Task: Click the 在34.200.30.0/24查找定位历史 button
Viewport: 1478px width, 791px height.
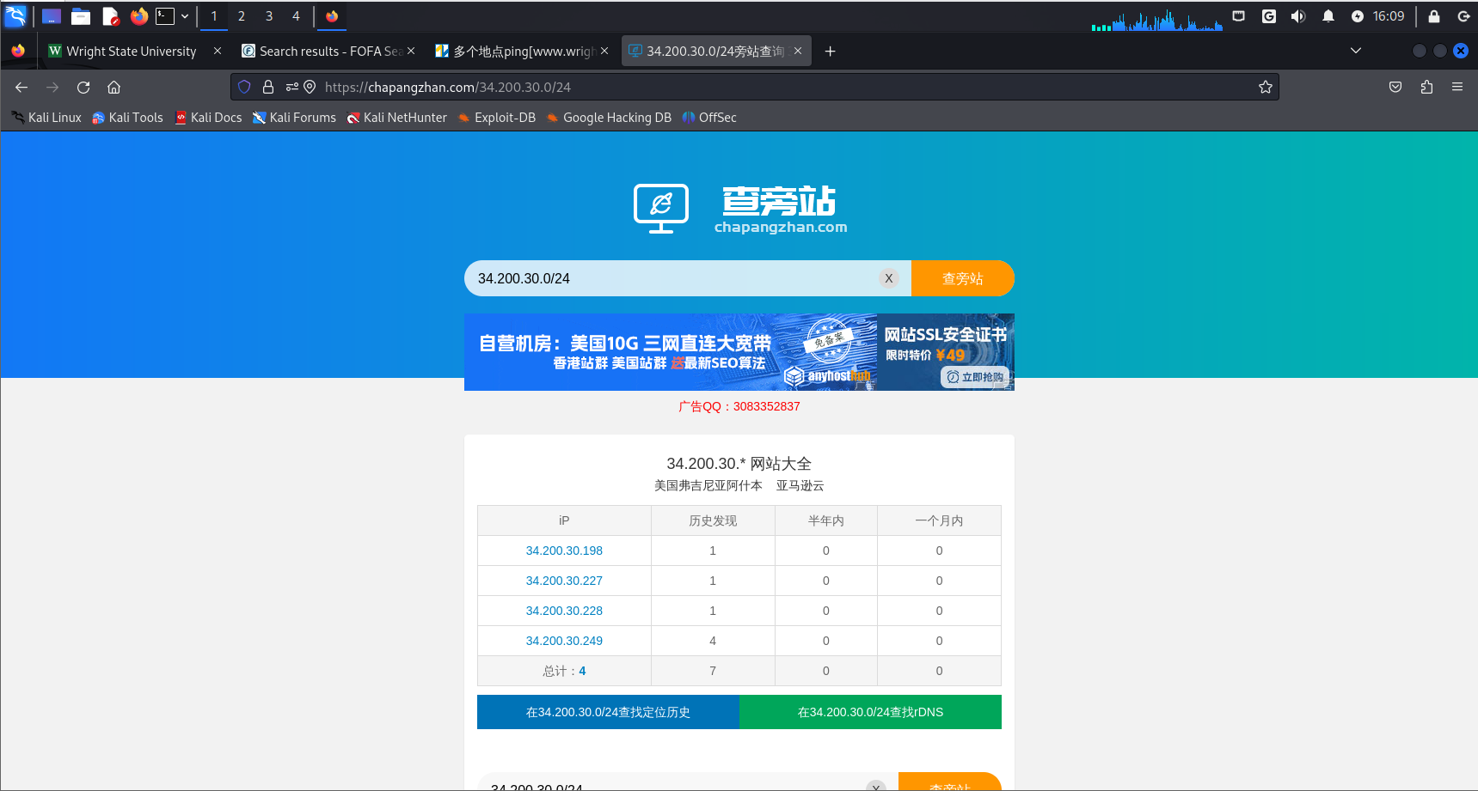Action: pos(608,712)
